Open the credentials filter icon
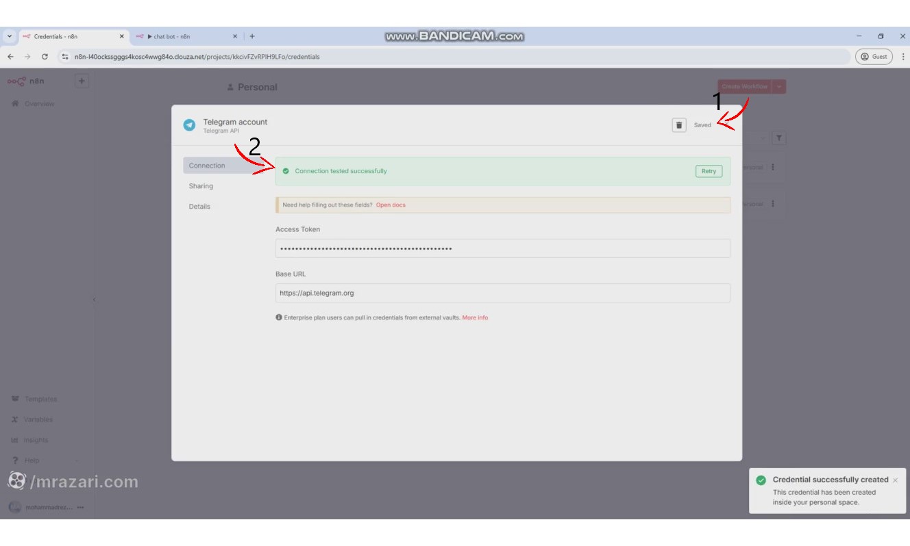The height and width of the screenshot is (546, 910). [x=778, y=138]
